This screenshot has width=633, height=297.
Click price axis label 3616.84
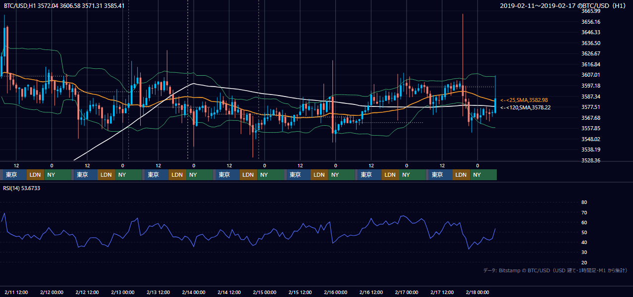[x=591, y=64]
